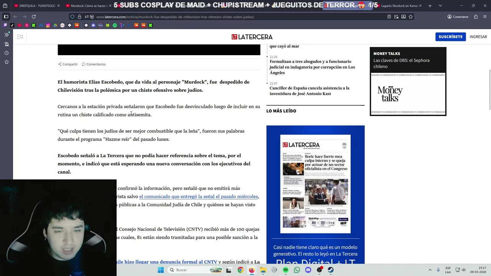Open Spotify from the Windows taskbar
491x276 pixels.
coord(285,270)
